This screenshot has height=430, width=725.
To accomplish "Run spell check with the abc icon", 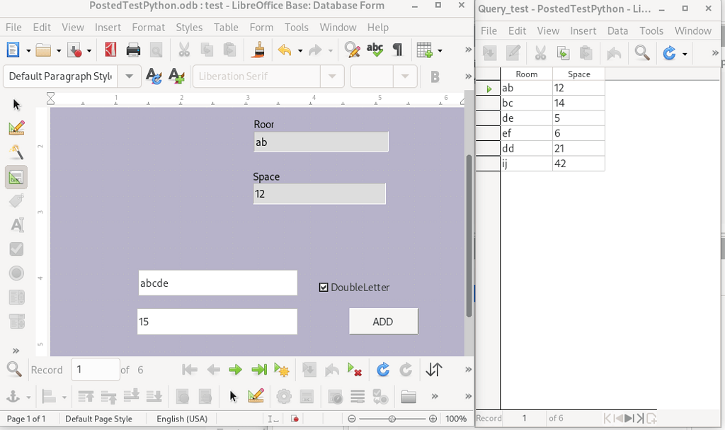I will coord(375,50).
